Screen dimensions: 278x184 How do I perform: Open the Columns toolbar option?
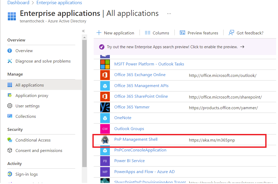click(157, 33)
